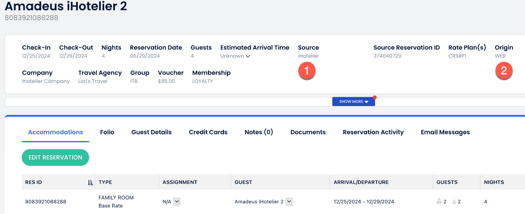
Task: Click the adult guest icon in table row
Action: [x=439, y=201]
